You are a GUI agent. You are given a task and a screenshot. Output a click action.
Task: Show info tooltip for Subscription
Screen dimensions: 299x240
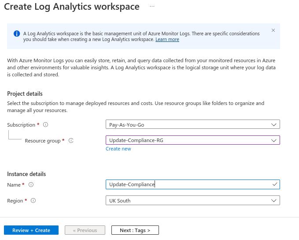click(45, 125)
